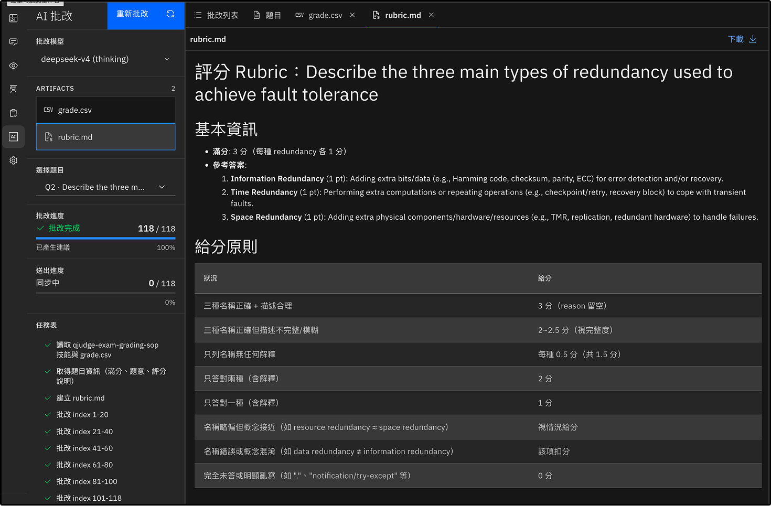771x506 pixels.
Task: Click checkmark beside 批改 index 81-100
Action: (x=48, y=481)
